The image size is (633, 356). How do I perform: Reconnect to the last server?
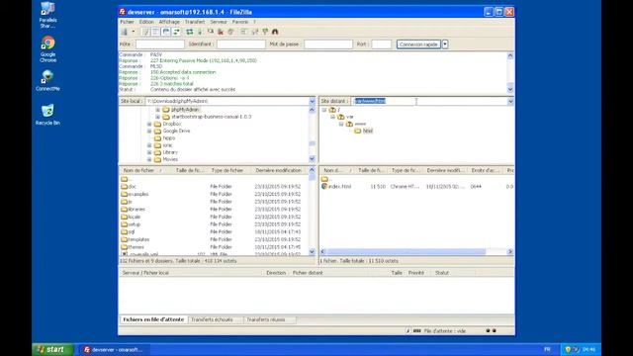coord(230,32)
